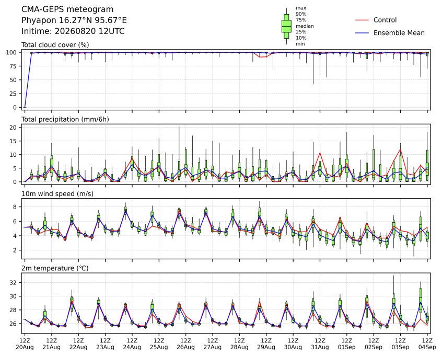Click the 'Initime: 20260820 12UTC' line
This screenshot has width=442, height=356.
tap(73, 31)
